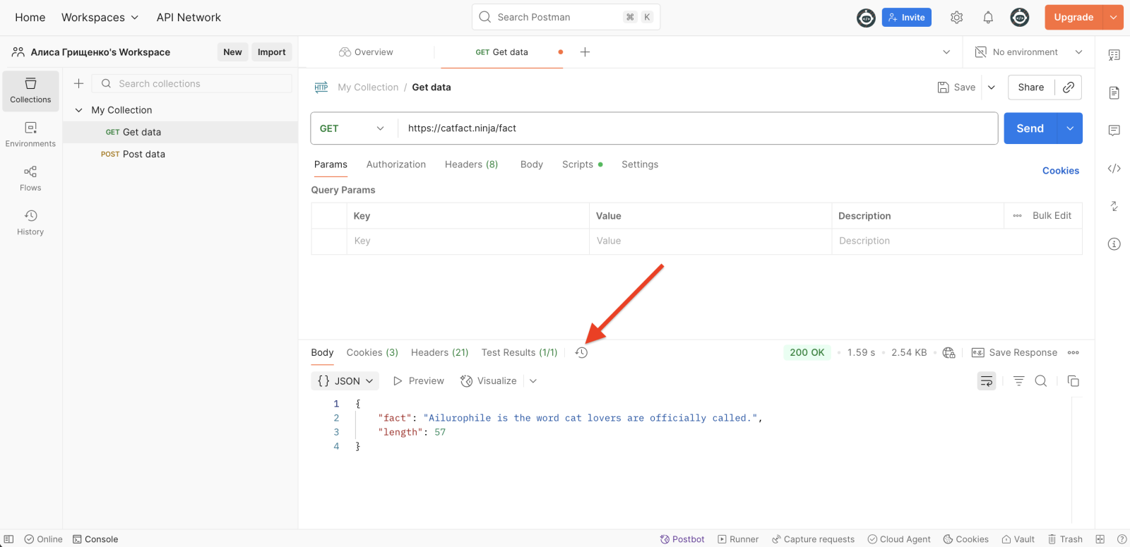Viewport: 1130px width, 547px height.
Task: Switch to the Scripts tab
Action: pyautogui.click(x=583, y=164)
